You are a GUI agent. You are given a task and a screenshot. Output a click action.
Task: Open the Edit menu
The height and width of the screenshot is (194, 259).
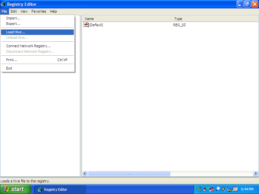click(14, 11)
